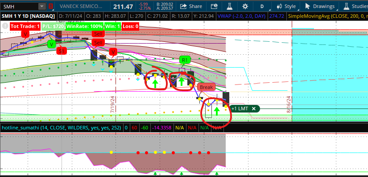The image size is (368, 177).
Task: Open the Drawings menu
Action: click(x=320, y=6)
